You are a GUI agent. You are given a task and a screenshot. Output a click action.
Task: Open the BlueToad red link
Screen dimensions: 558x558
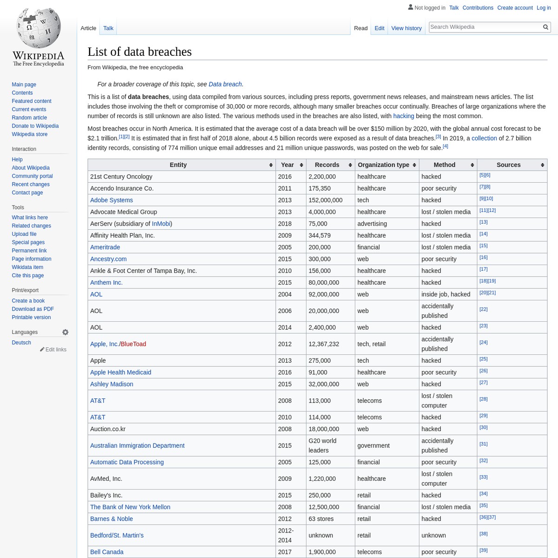pos(133,344)
